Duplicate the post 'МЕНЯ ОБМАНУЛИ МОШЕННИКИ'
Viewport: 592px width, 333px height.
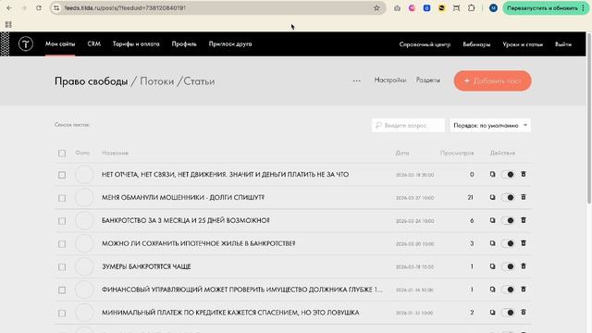(492, 197)
